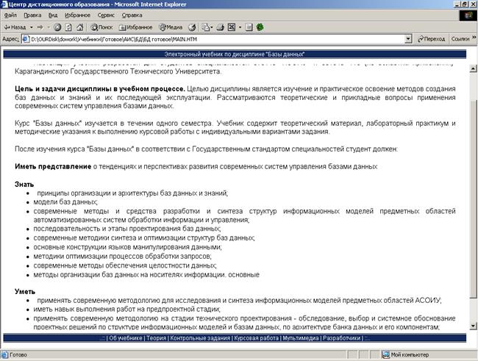This screenshot has width=478, height=361.
Task: Expand the Back button history dropdown arrow
Action: click(30, 26)
